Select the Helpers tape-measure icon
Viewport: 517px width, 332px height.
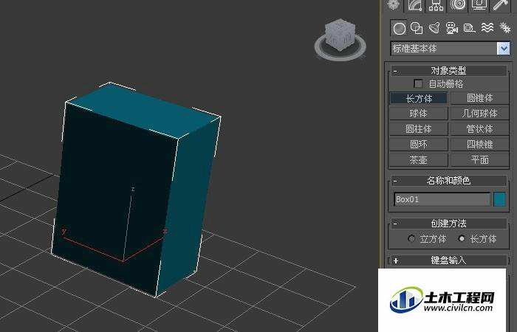point(469,28)
